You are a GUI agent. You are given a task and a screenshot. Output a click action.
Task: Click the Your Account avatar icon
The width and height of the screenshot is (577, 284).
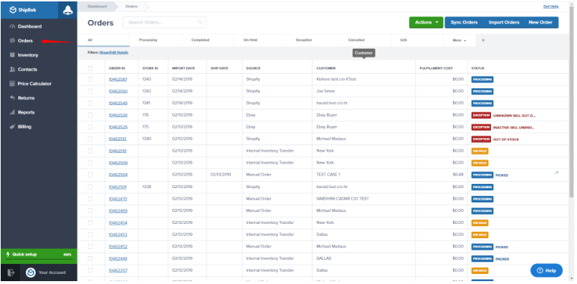coord(30,273)
